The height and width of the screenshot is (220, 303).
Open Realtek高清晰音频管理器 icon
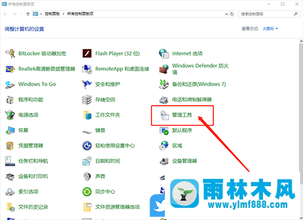[x=10, y=69]
